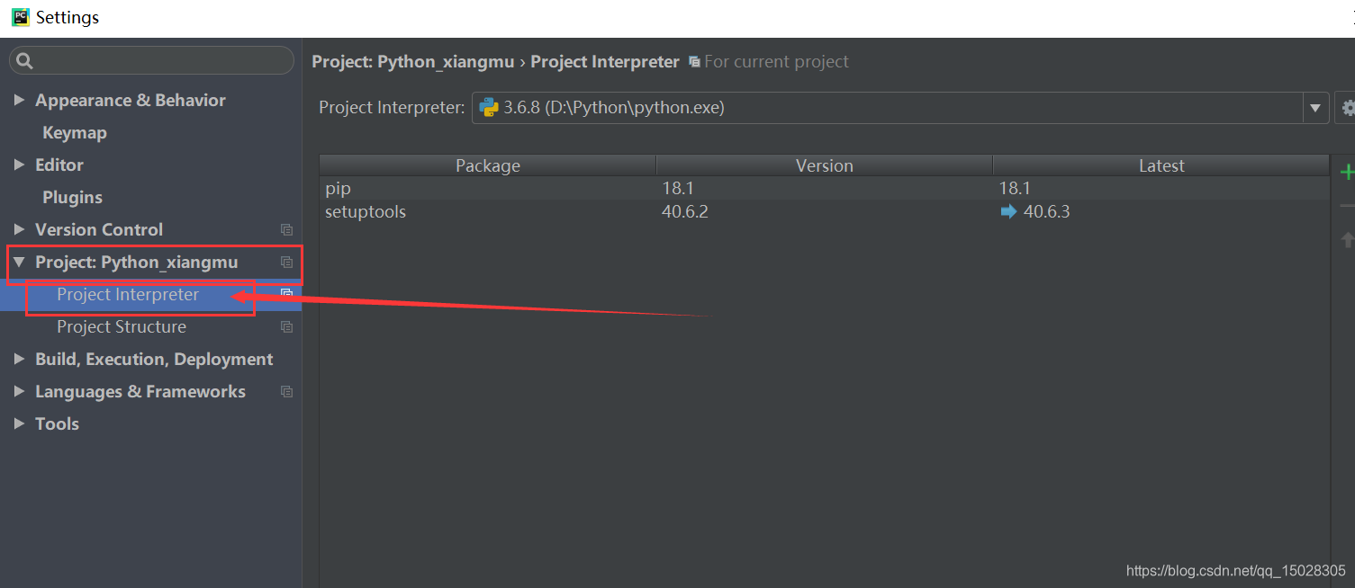The width and height of the screenshot is (1355, 588).
Task: Click project-level icon next to Version Control
Action: [x=286, y=230]
